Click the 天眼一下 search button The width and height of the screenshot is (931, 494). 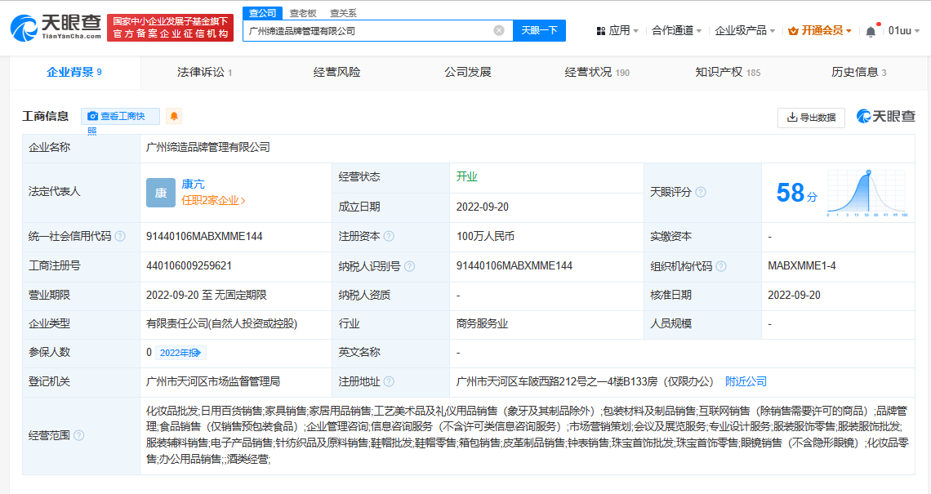pos(539,30)
